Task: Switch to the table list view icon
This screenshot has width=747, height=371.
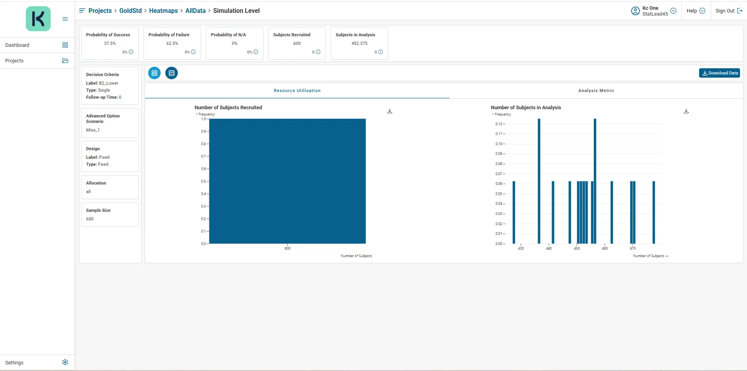Action: pos(172,73)
